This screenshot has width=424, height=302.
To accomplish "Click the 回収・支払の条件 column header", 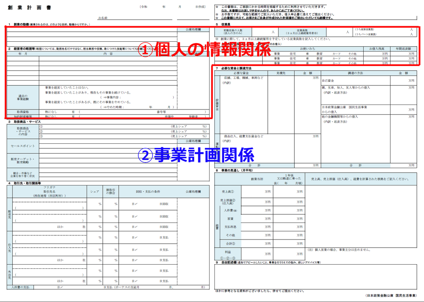I will tap(148, 191).
